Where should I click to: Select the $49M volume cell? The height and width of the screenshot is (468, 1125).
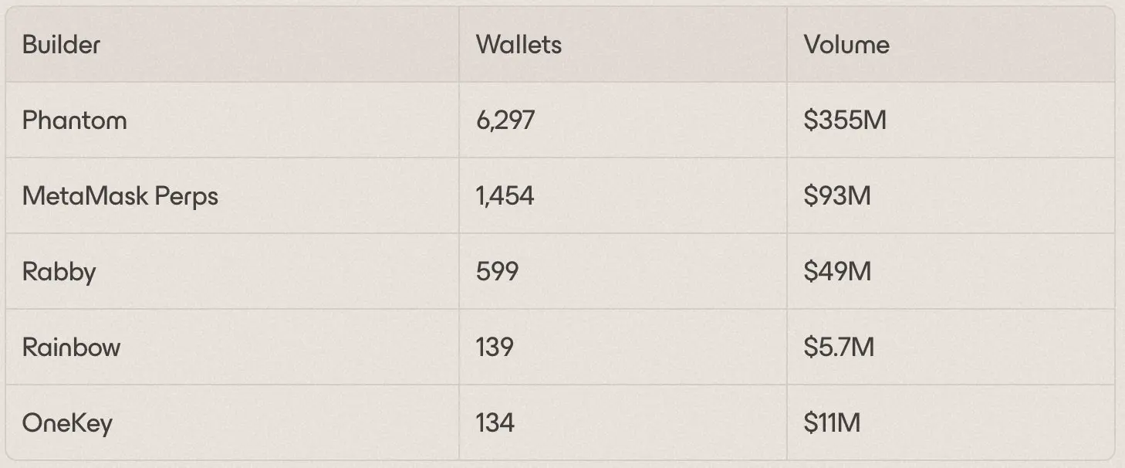pos(837,272)
